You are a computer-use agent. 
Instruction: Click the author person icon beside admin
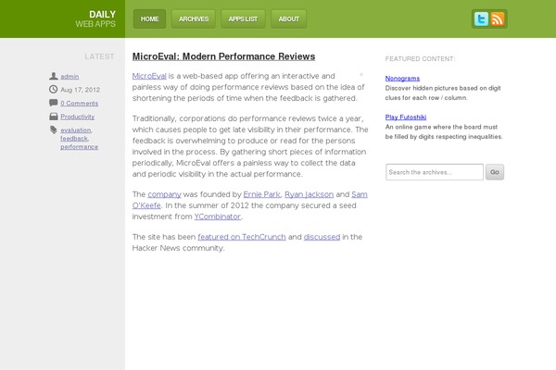[x=54, y=76]
